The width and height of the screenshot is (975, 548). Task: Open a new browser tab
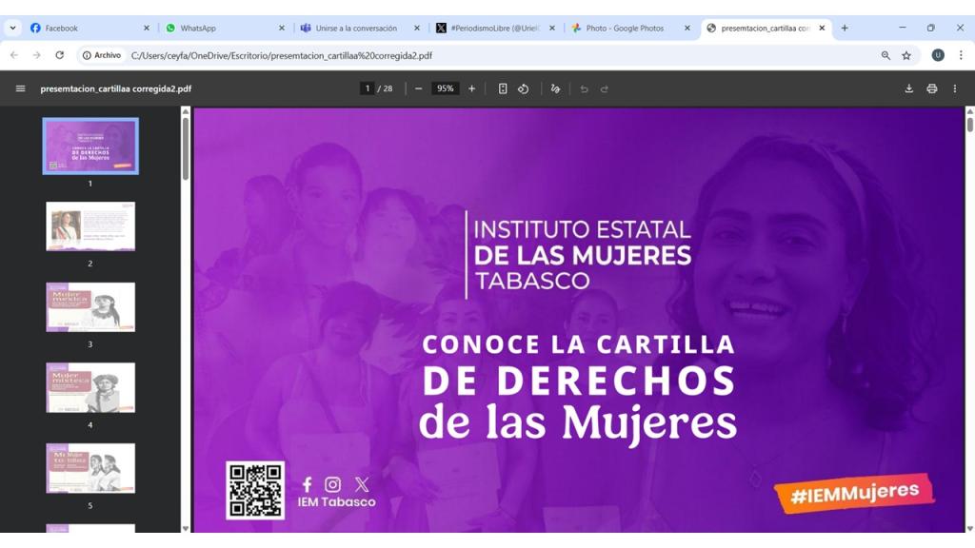click(x=845, y=29)
